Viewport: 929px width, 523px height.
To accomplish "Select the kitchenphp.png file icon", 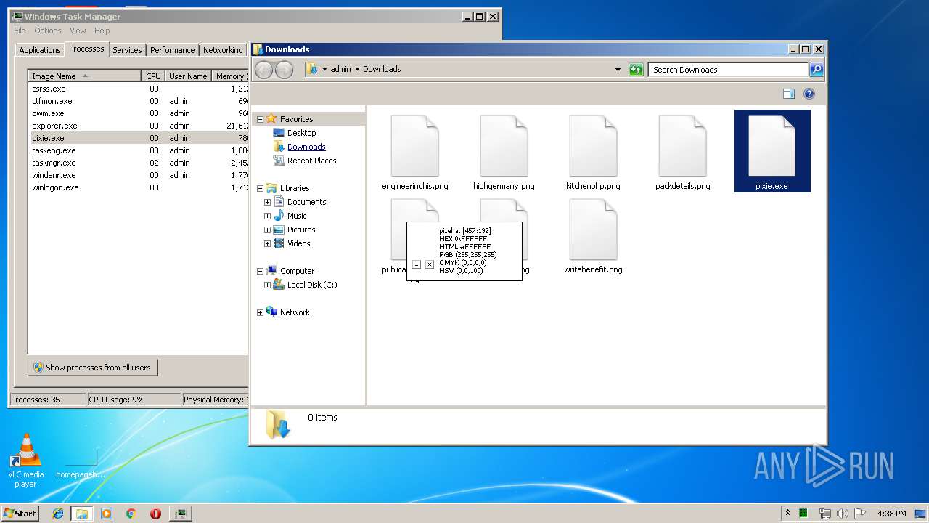I will click(593, 146).
